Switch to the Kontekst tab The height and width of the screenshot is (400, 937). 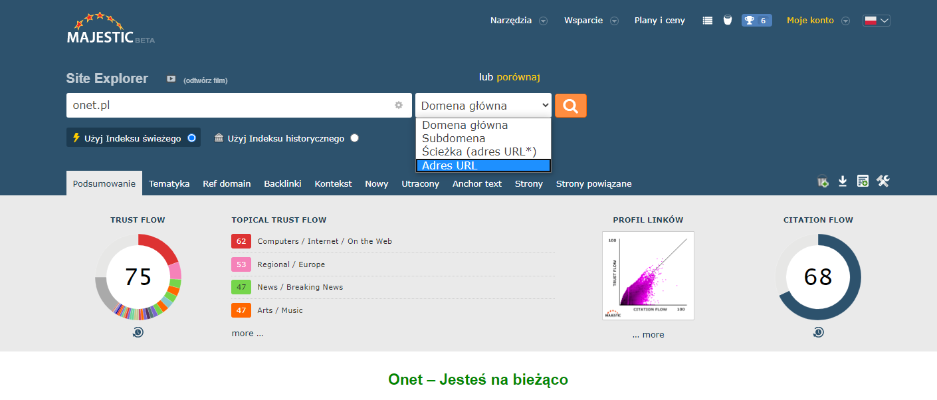pos(333,183)
